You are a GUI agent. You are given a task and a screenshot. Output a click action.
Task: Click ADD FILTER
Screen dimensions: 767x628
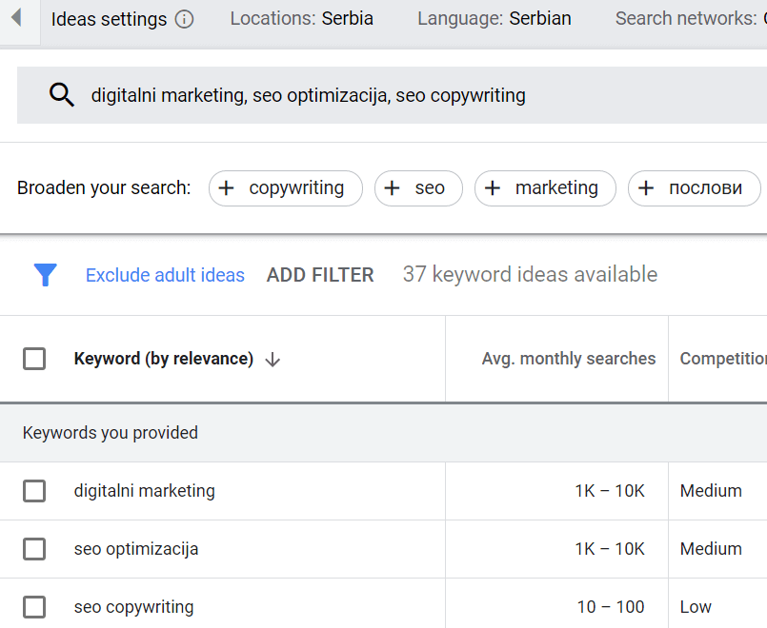(x=321, y=274)
